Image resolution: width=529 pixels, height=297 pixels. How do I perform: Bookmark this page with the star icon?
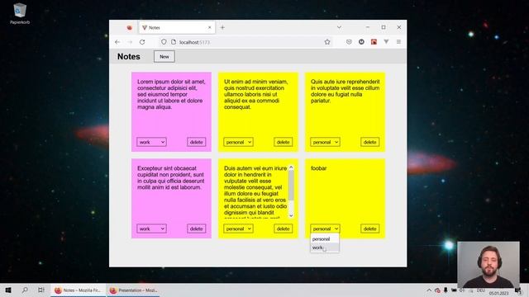tap(327, 42)
